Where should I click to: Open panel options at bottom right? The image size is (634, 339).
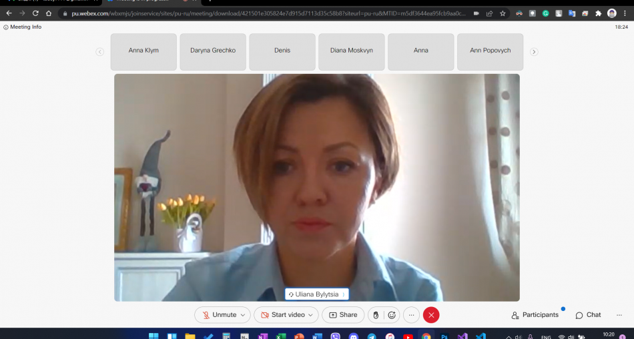coord(619,315)
